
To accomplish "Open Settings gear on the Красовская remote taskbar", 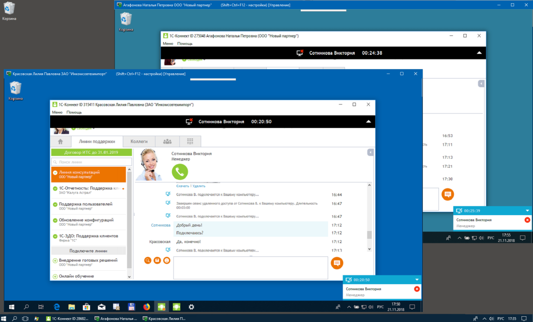I will click(191, 307).
